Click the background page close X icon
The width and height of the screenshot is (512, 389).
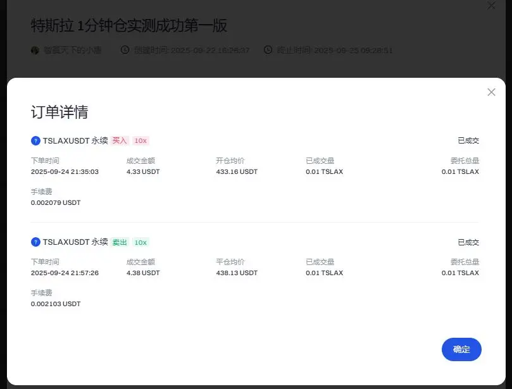491,5
